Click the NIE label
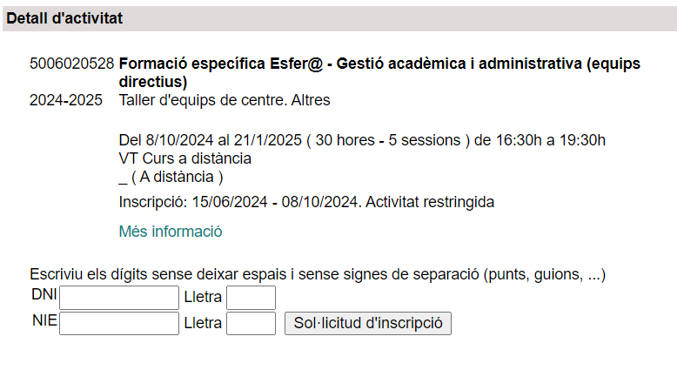This screenshot has width=677, height=370. coord(44,322)
